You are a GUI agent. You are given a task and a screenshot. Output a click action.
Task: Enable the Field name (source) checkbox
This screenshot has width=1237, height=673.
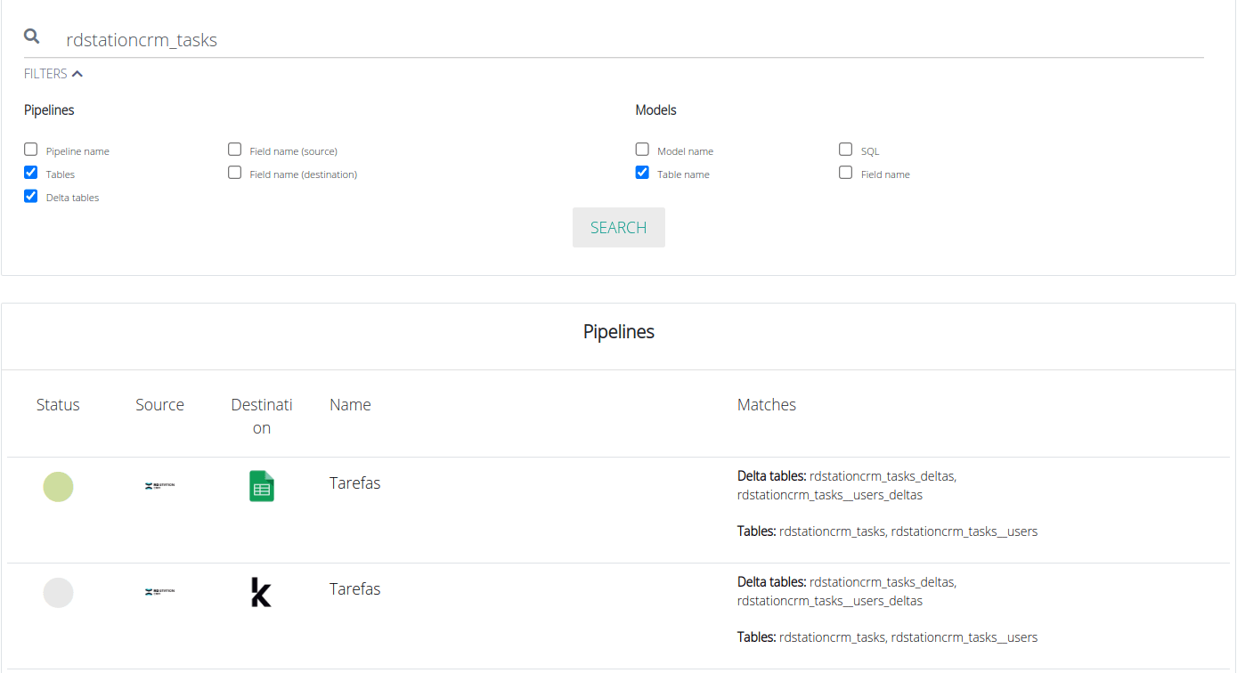coord(235,150)
